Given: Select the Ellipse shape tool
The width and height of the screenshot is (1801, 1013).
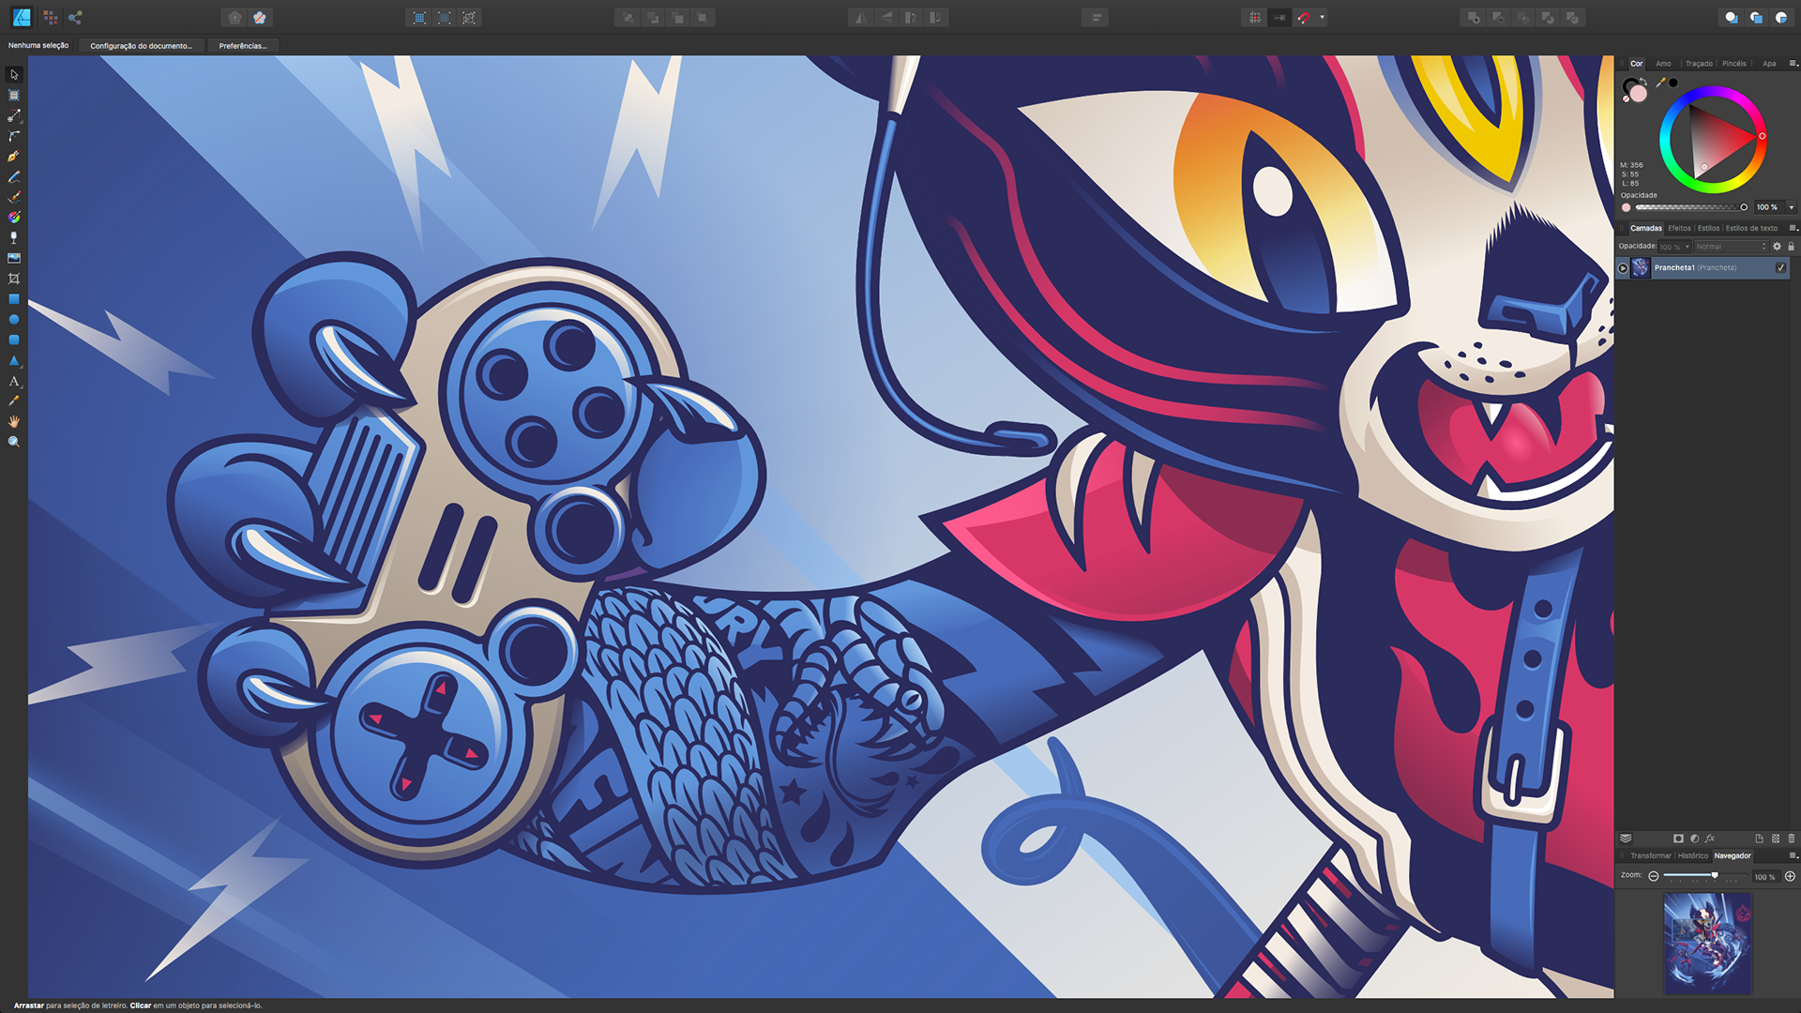Looking at the screenshot, I should [14, 320].
